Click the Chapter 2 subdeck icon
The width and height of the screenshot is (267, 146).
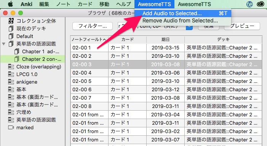(x=17, y=59)
